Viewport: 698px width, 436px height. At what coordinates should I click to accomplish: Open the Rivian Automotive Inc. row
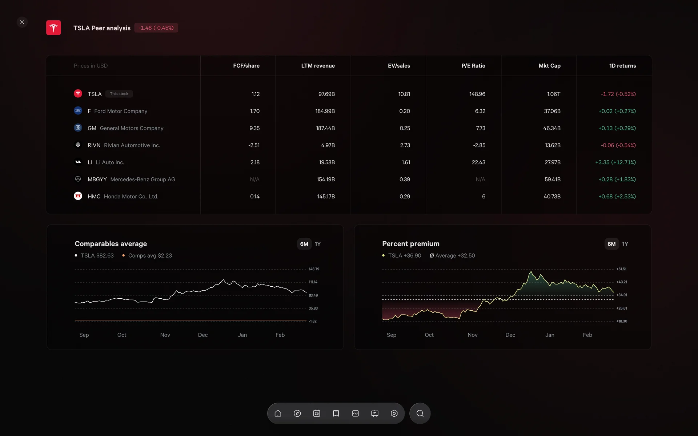coord(132,145)
